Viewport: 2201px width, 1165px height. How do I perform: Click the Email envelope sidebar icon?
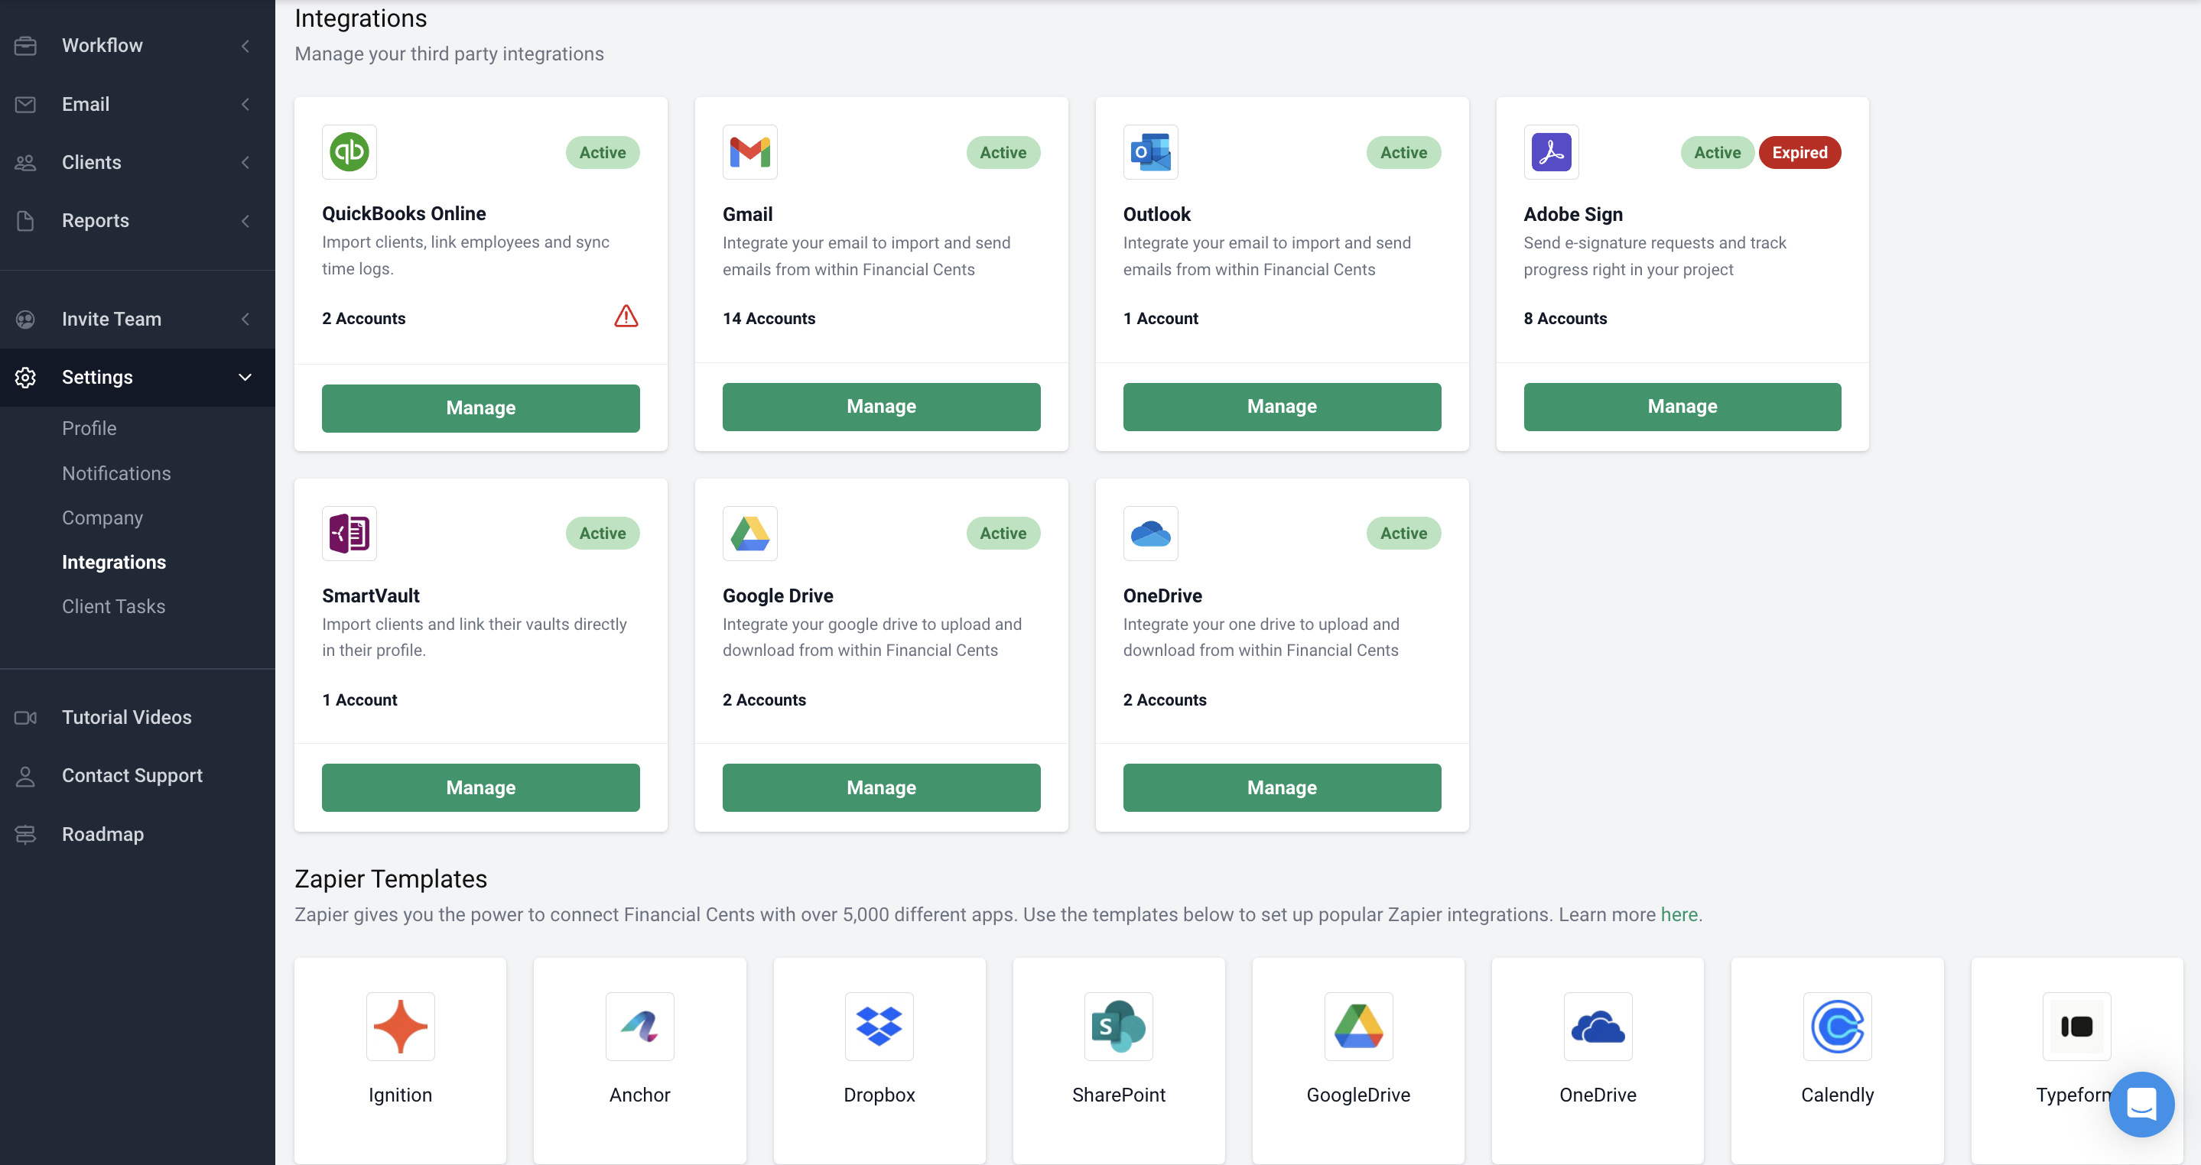[26, 104]
